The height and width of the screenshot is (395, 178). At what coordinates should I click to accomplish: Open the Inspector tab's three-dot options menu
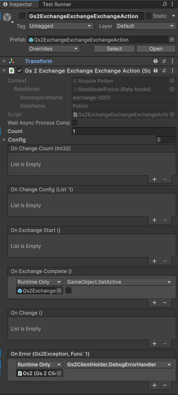point(172,4)
